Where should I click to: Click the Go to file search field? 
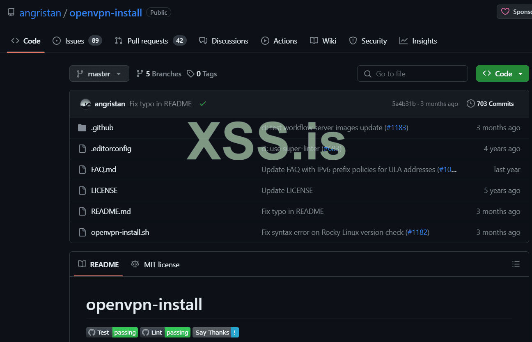click(413, 74)
